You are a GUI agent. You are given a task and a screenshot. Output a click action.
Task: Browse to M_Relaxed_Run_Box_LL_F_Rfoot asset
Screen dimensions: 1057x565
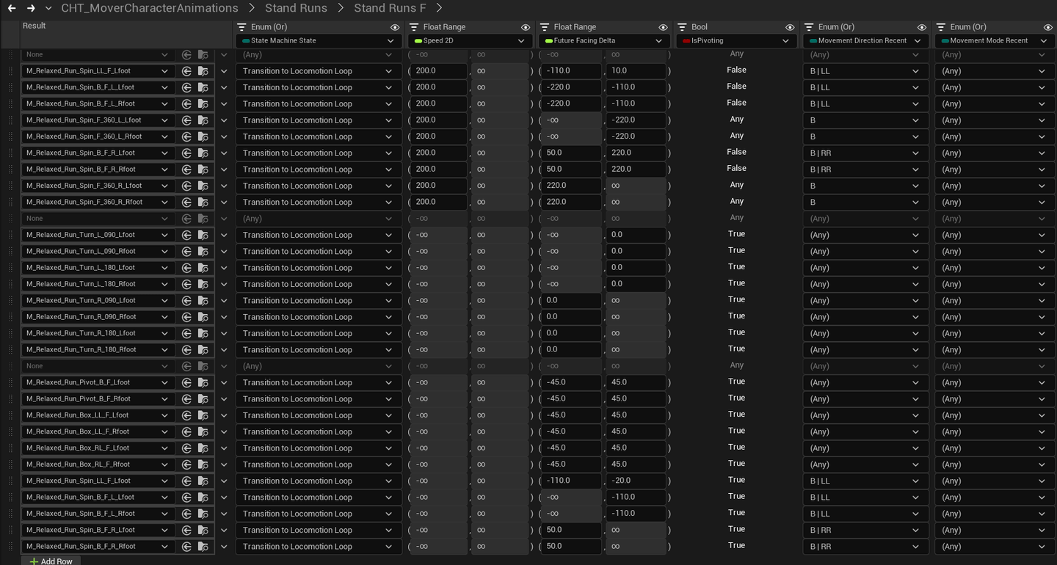(203, 431)
